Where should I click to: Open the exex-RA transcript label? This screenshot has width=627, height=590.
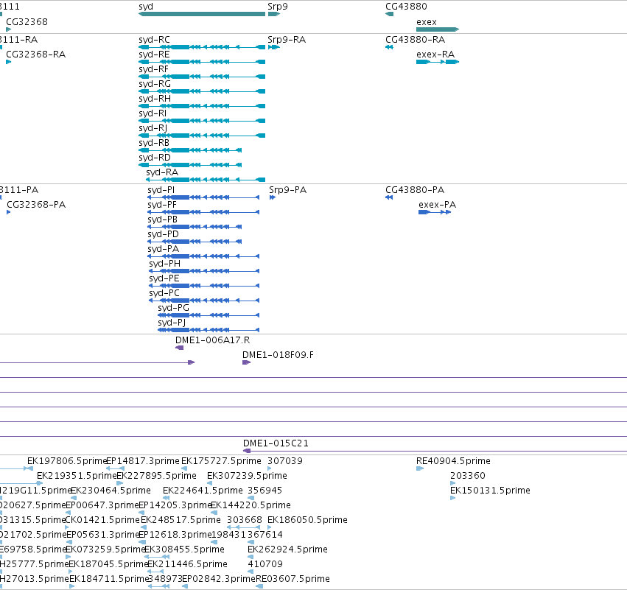pyautogui.click(x=435, y=55)
